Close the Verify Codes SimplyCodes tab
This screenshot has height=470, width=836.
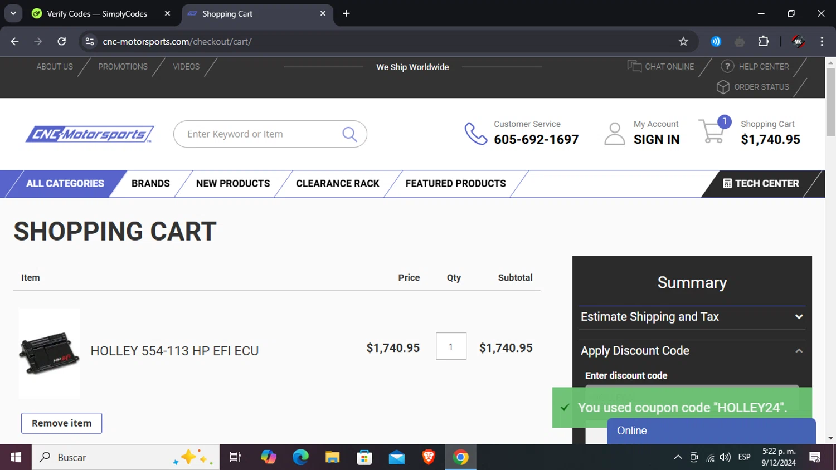pyautogui.click(x=167, y=13)
